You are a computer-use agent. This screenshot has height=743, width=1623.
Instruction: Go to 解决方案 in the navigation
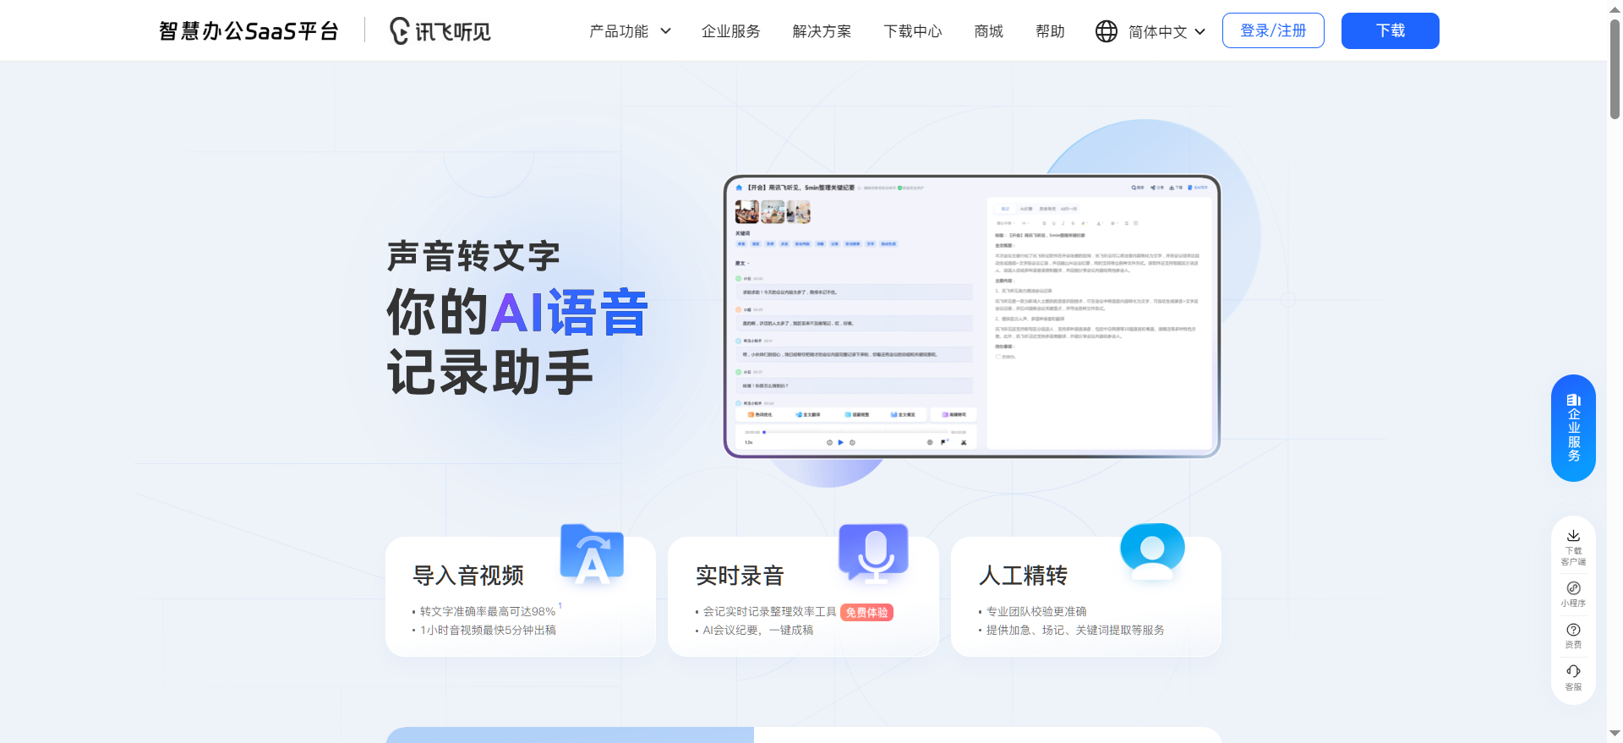point(822,31)
